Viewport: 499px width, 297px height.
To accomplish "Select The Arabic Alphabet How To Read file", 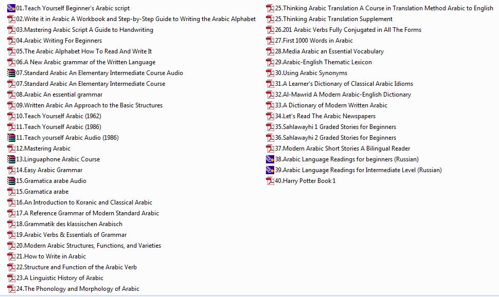I will point(87,51).
